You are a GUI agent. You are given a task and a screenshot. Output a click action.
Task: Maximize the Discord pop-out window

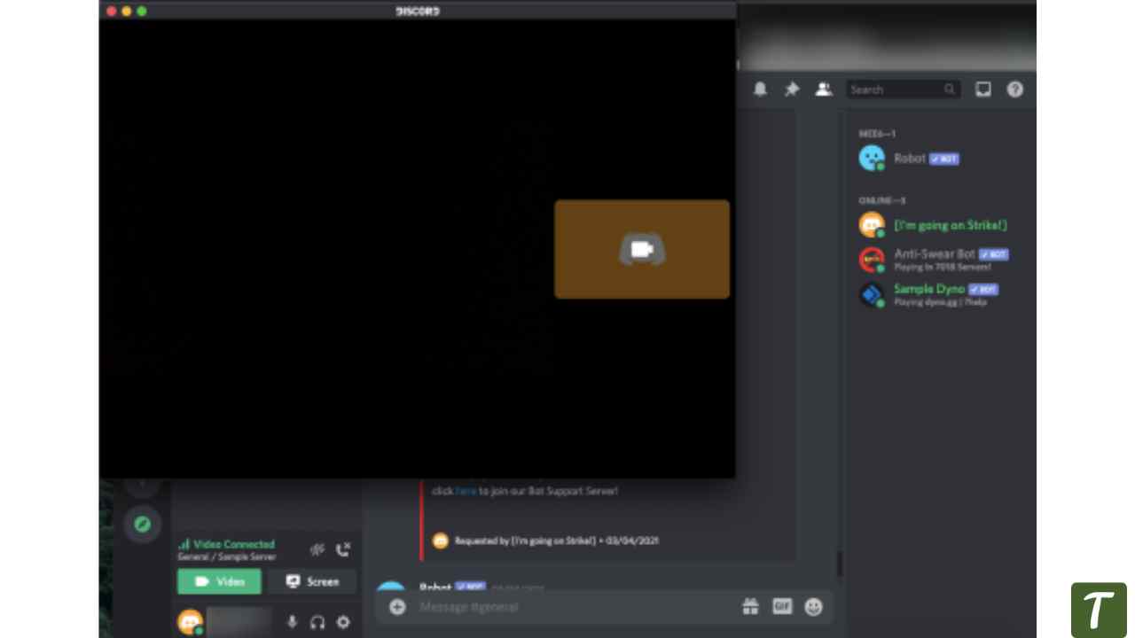pos(141,11)
